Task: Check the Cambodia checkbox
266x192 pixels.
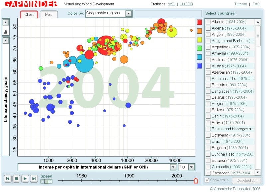Action: click(208, 167)
